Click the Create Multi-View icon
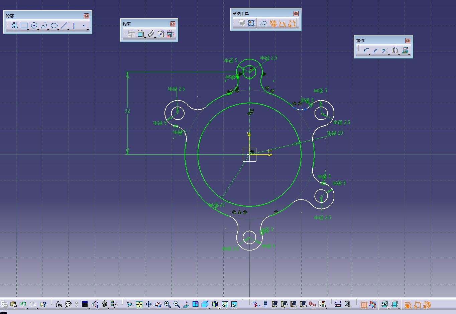The width and height of the screenshot is (456, 314). (196, 304)
